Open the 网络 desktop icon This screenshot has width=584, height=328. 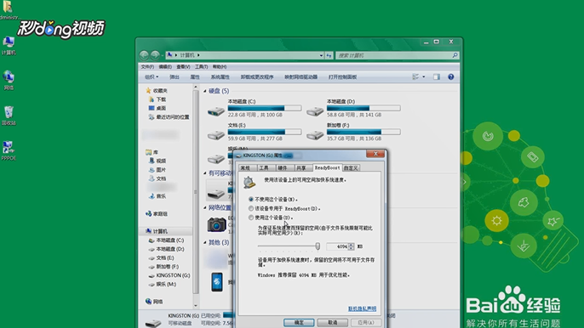point(9,81)
